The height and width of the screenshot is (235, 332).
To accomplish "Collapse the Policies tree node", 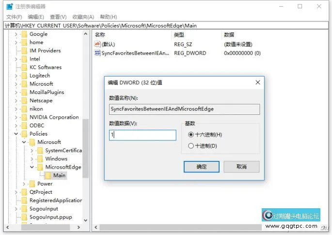I will tap(16, 134).
